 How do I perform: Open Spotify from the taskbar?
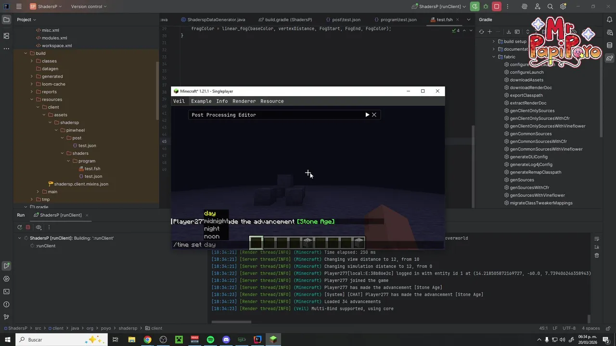tap(210, 340)
